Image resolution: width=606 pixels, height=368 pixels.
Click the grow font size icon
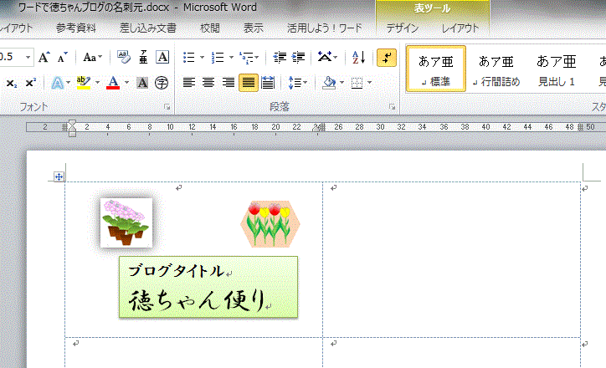44,58
